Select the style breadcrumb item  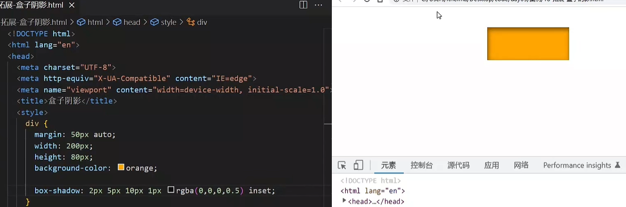(168, 22)
